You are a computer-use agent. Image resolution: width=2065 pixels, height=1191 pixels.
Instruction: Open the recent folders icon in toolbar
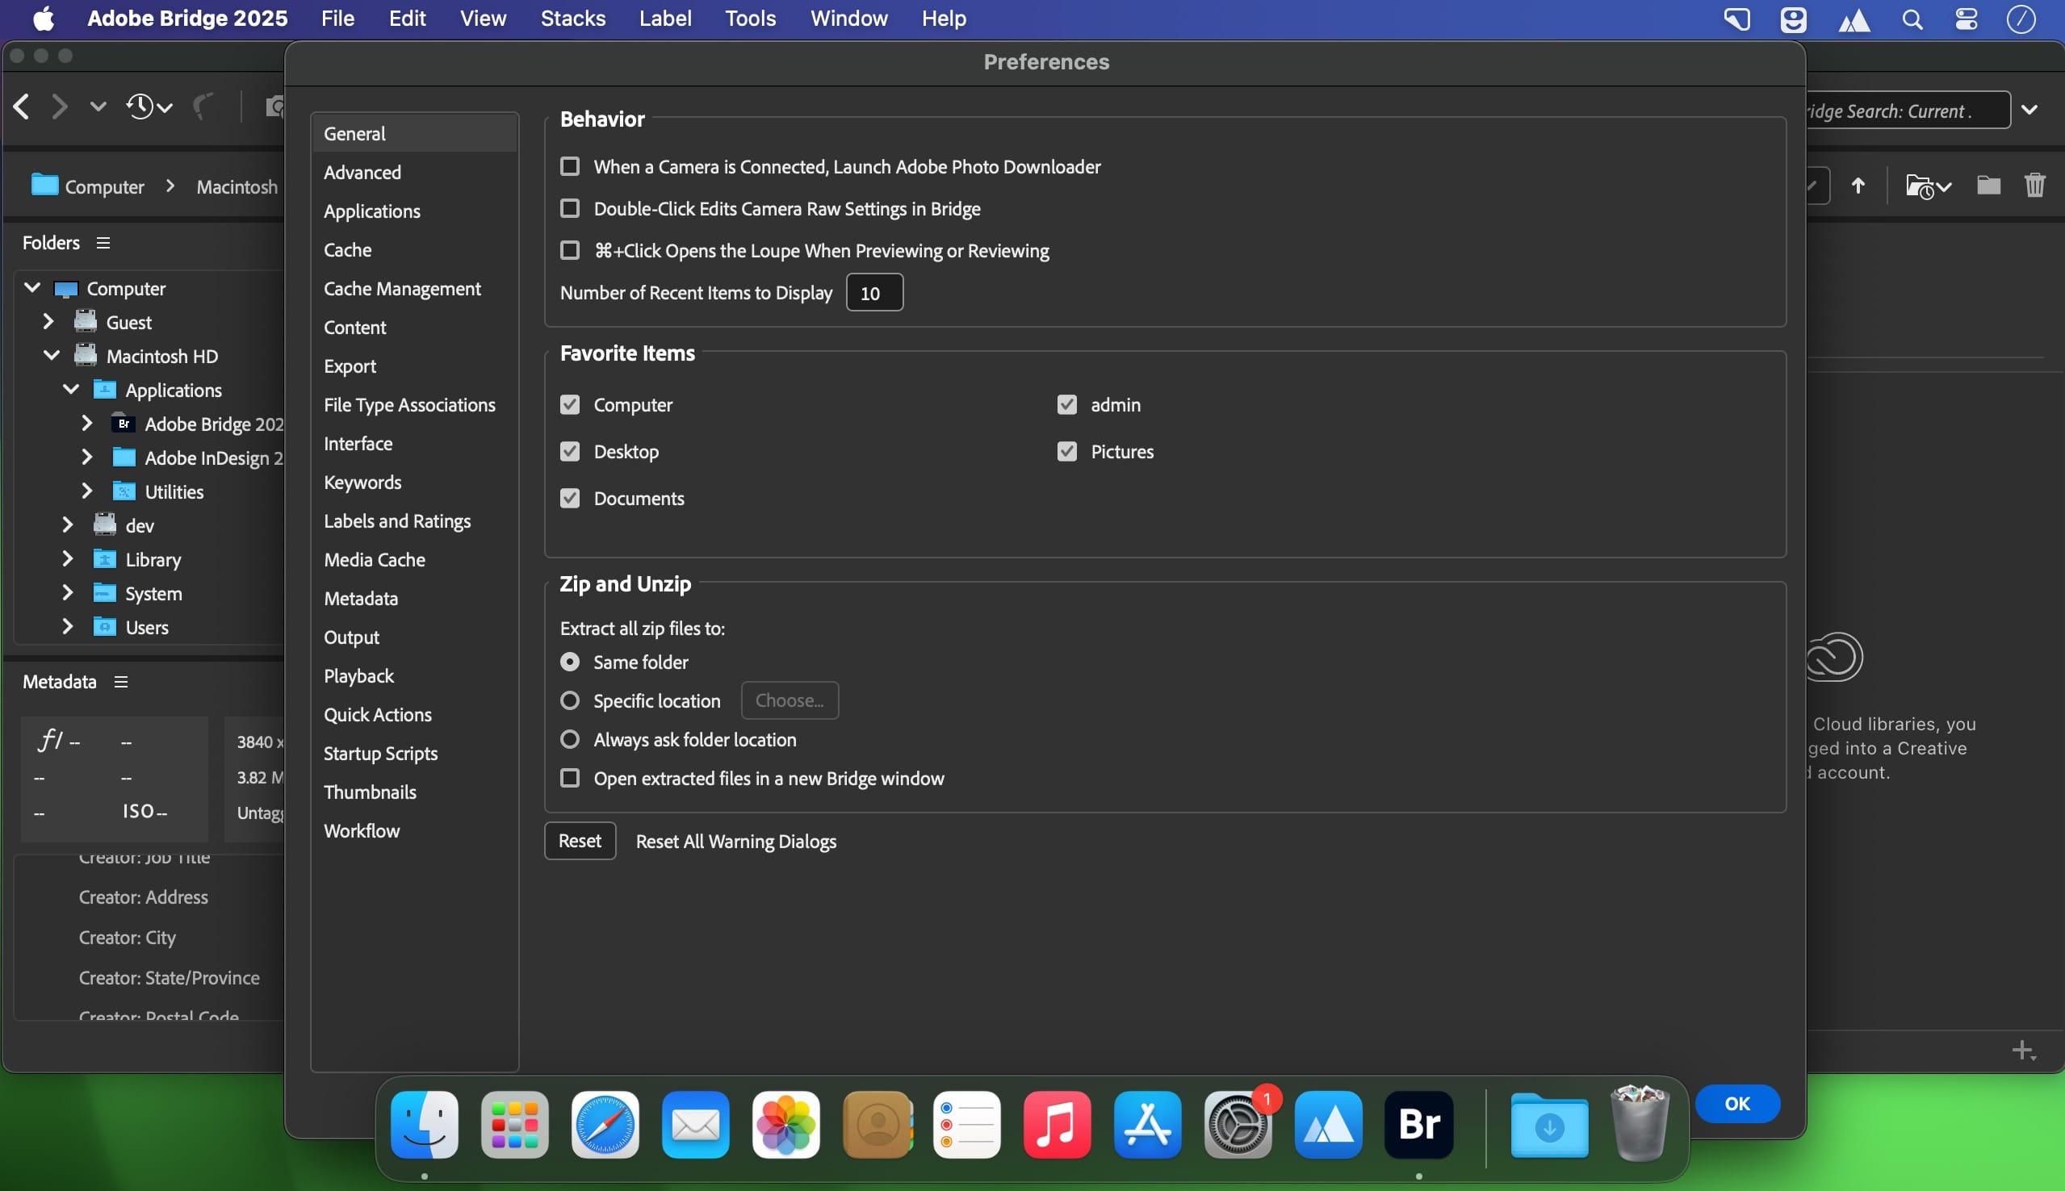1928,186
